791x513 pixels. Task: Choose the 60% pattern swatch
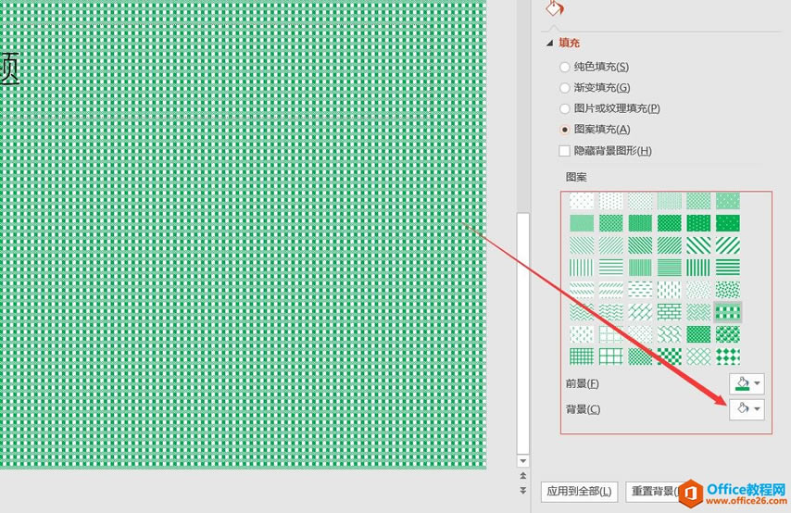pos(611,223)
